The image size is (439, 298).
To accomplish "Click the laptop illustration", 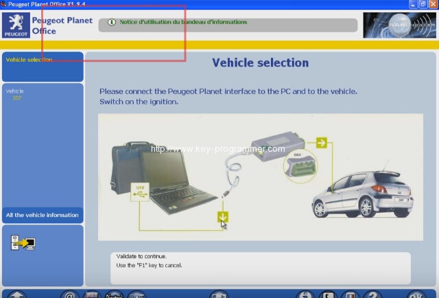I will pyautogui.click(x=176, y=181).
